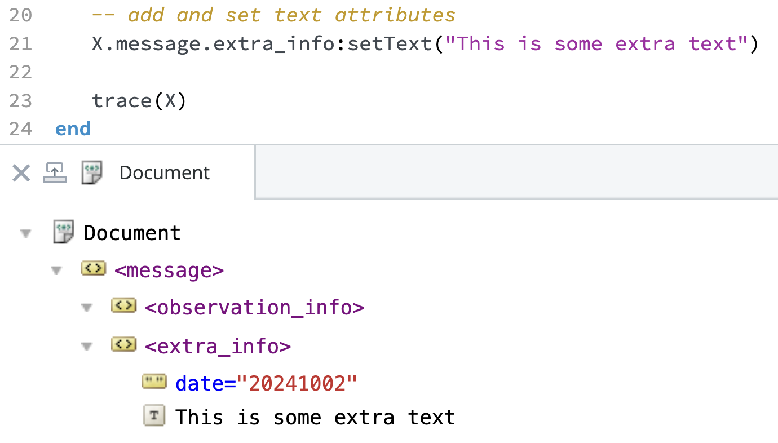The width and height of the screenshot is (778, 443).
Task: Select the date="20241002" attribute row
Action: pyautogui.click(x=266, y=384)
